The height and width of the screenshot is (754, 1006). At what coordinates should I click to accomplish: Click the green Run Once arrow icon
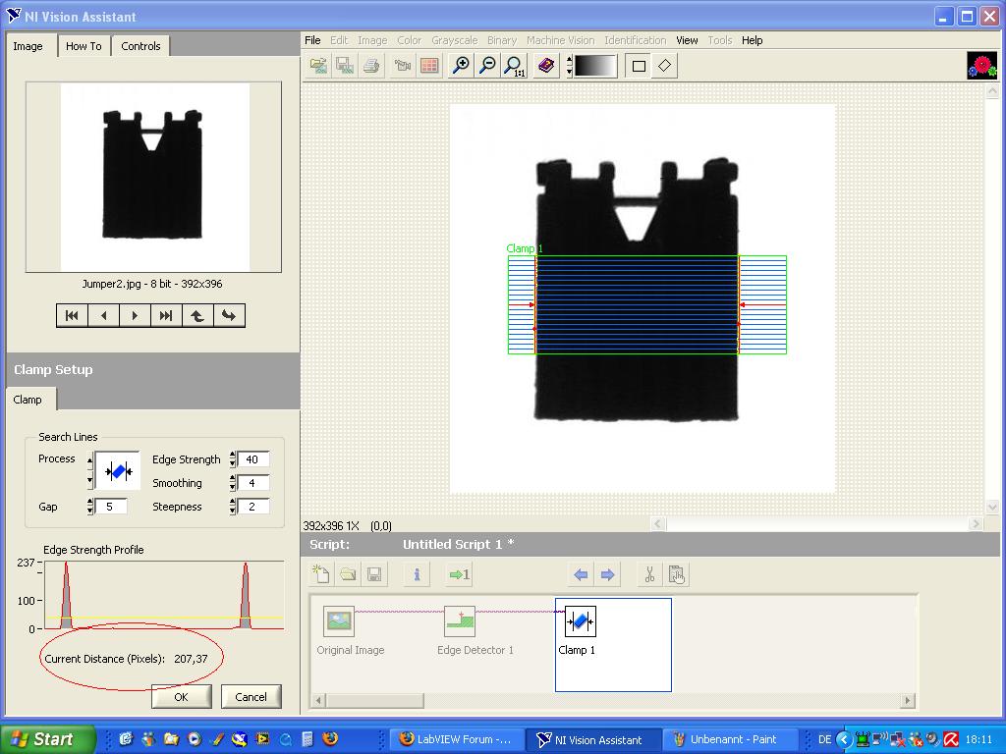[459, 574]
